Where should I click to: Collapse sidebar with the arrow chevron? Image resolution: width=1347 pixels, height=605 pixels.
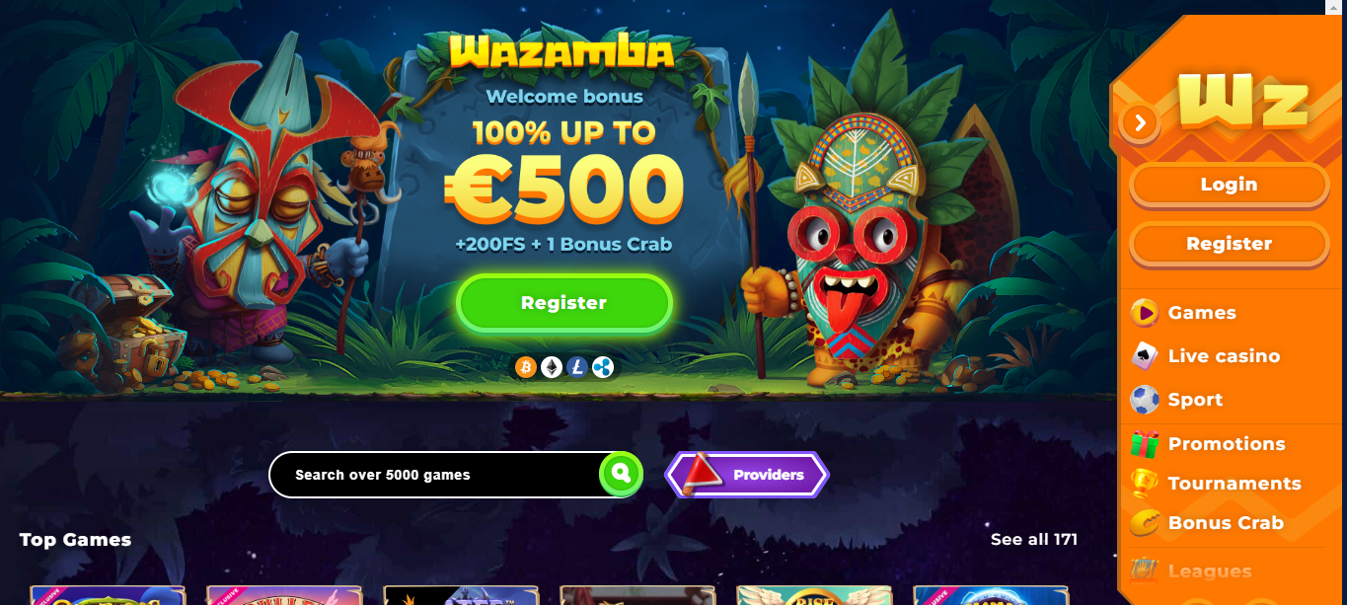pyautogui.click(x=1141, y=122)
